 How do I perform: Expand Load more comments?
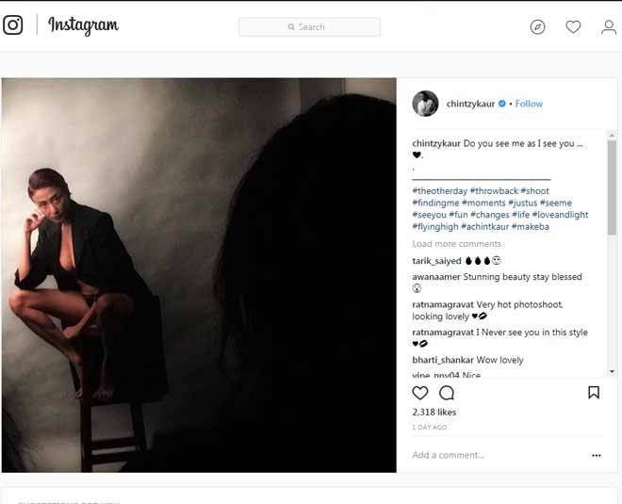point(456,244)
